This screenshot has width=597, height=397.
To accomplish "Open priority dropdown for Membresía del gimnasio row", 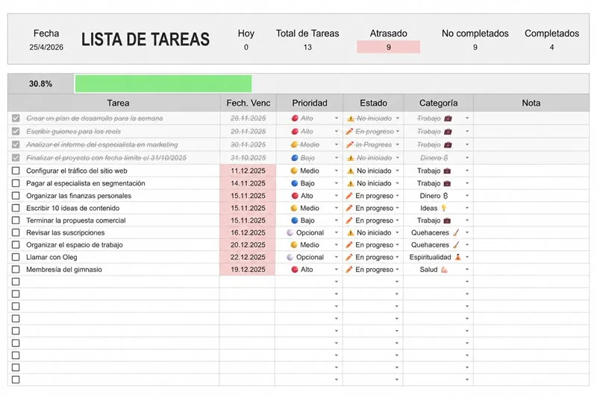I will tap(337, 270).
